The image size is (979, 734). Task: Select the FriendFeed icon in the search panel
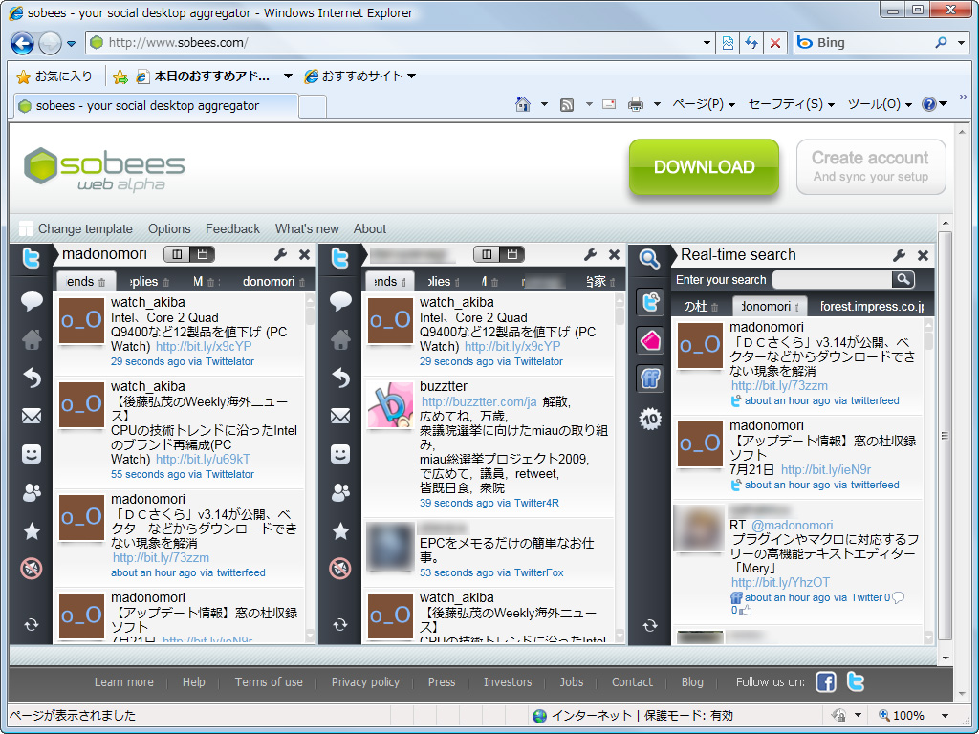(651, 378)
